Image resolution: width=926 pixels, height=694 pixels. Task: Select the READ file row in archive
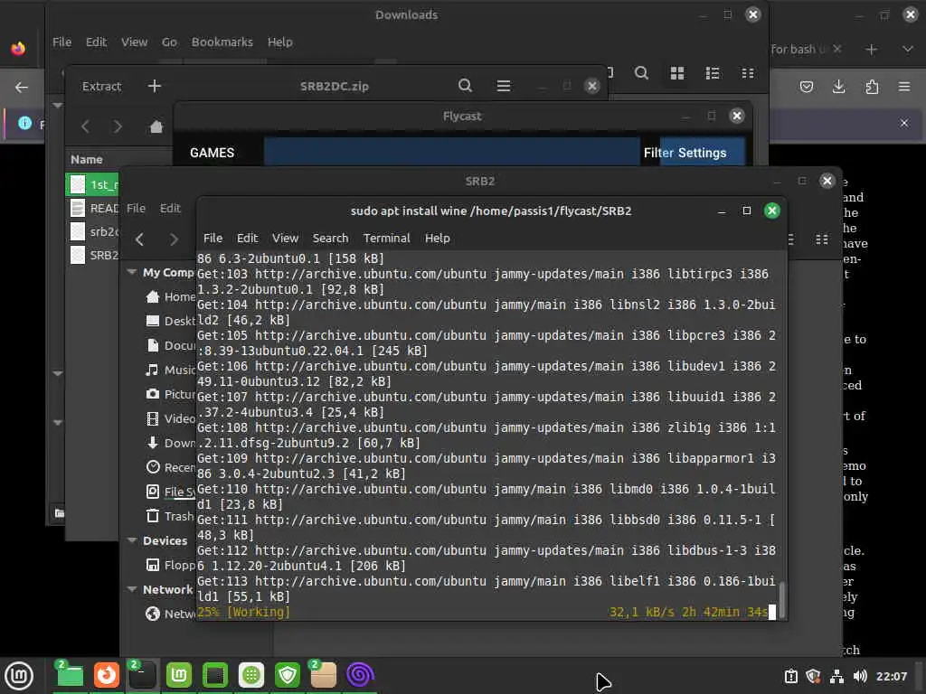(x=92, y=208)
